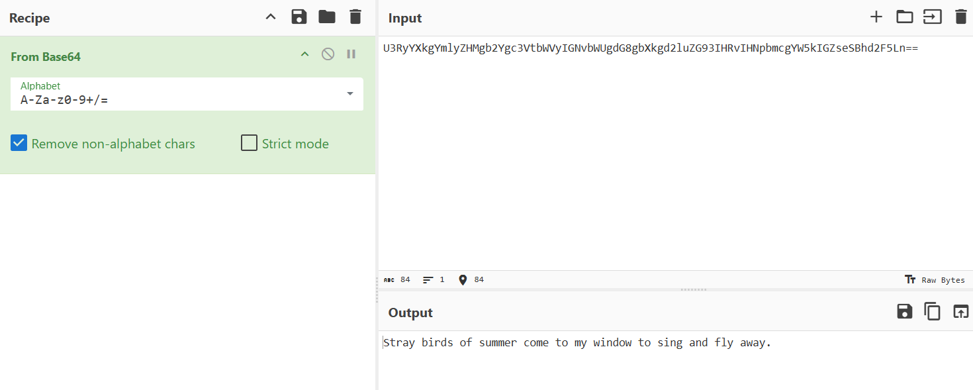This screenshot has height=390, width=973.
Task: Replace input with output
Action: (x=960, y=311)
